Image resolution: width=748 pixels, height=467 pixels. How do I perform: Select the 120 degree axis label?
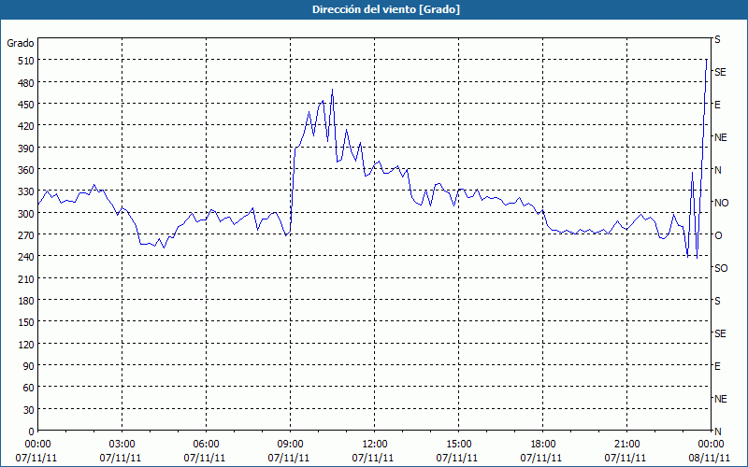(27, 344)
